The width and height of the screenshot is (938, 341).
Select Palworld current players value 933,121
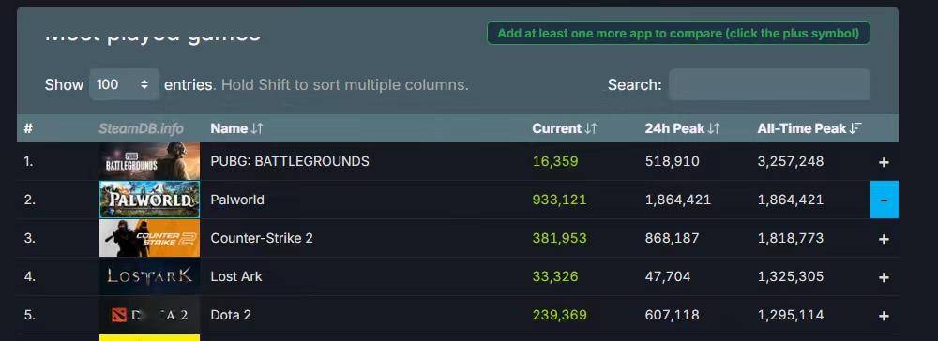559,200
